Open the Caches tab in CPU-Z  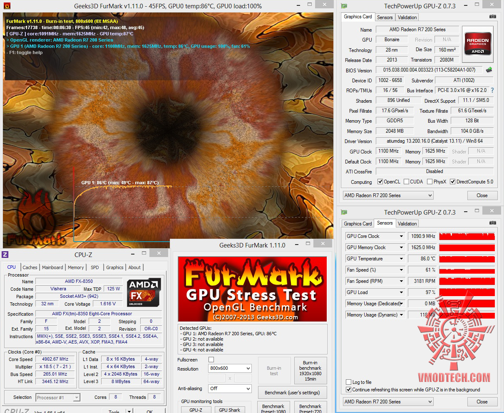click(30, 267)
